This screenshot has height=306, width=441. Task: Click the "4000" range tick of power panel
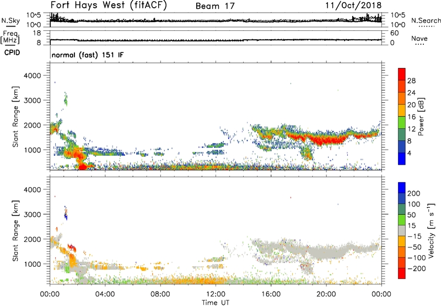[33, 76]
